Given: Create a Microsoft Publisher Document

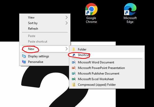Looking at the screenshot, I should 107,74.
